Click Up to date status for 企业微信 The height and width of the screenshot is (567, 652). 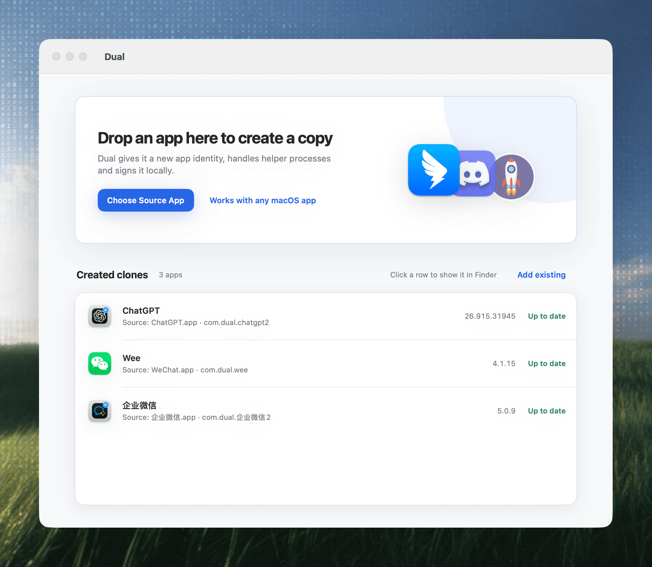[547, 411]
